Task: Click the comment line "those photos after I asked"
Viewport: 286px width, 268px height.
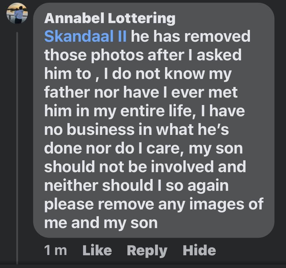Action: (143, 55)
